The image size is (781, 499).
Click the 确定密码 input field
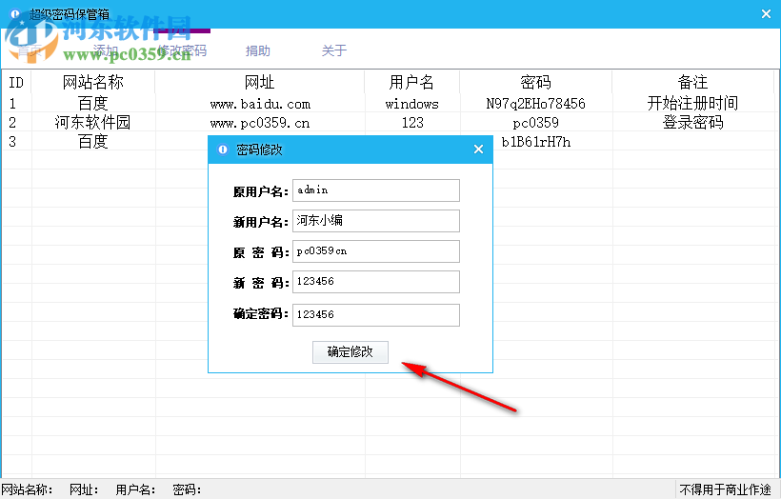tap(376, 315)
